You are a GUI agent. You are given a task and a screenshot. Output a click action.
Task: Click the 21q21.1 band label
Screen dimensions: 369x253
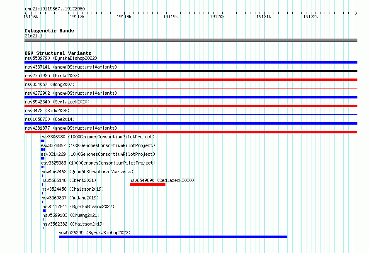point(34,36)
